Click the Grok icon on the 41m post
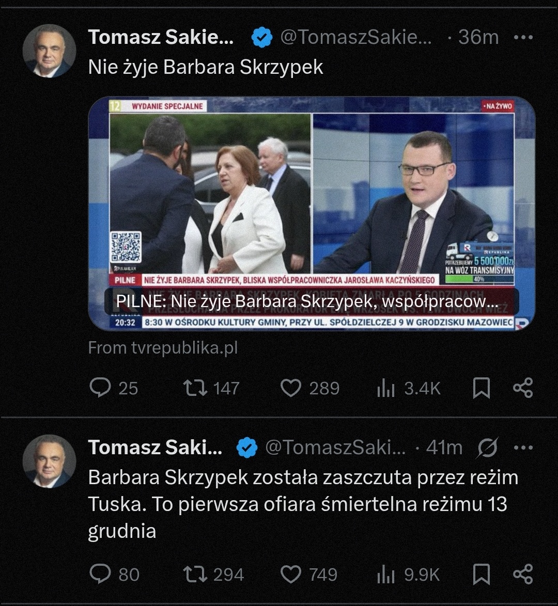Viewport: 558px width, 606px height. [488, 448]
